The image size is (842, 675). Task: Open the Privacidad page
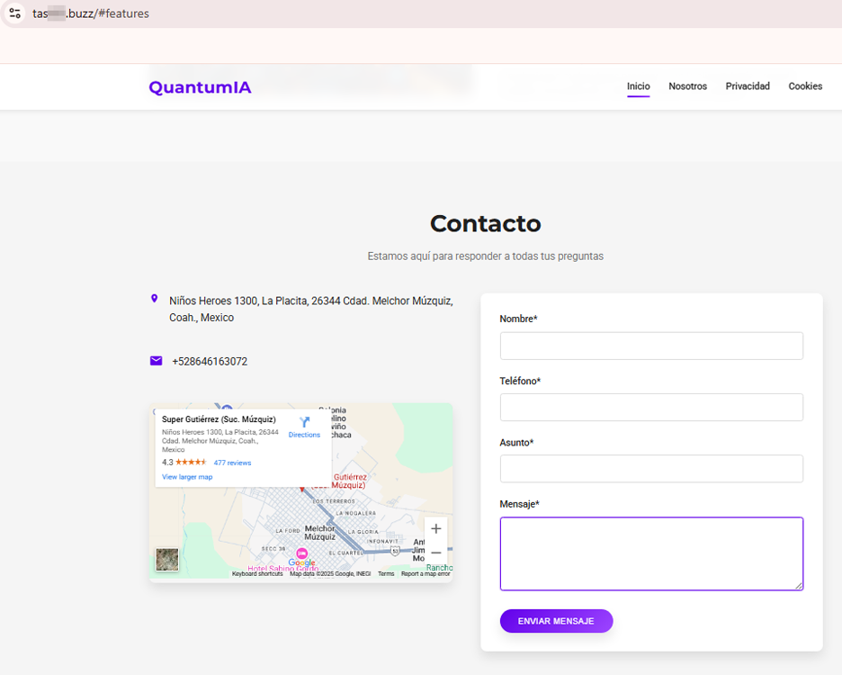(748, 86)
